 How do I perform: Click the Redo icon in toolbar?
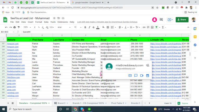point(10,27)
